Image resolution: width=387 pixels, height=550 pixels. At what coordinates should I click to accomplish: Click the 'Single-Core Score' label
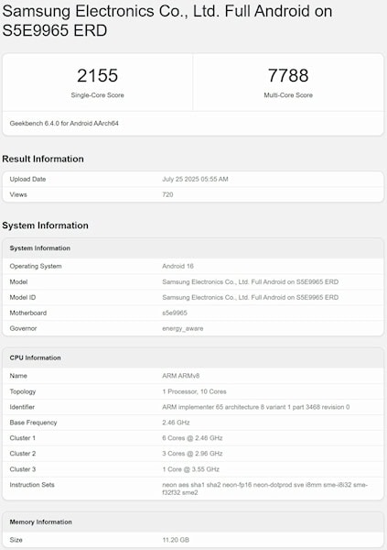97,95
